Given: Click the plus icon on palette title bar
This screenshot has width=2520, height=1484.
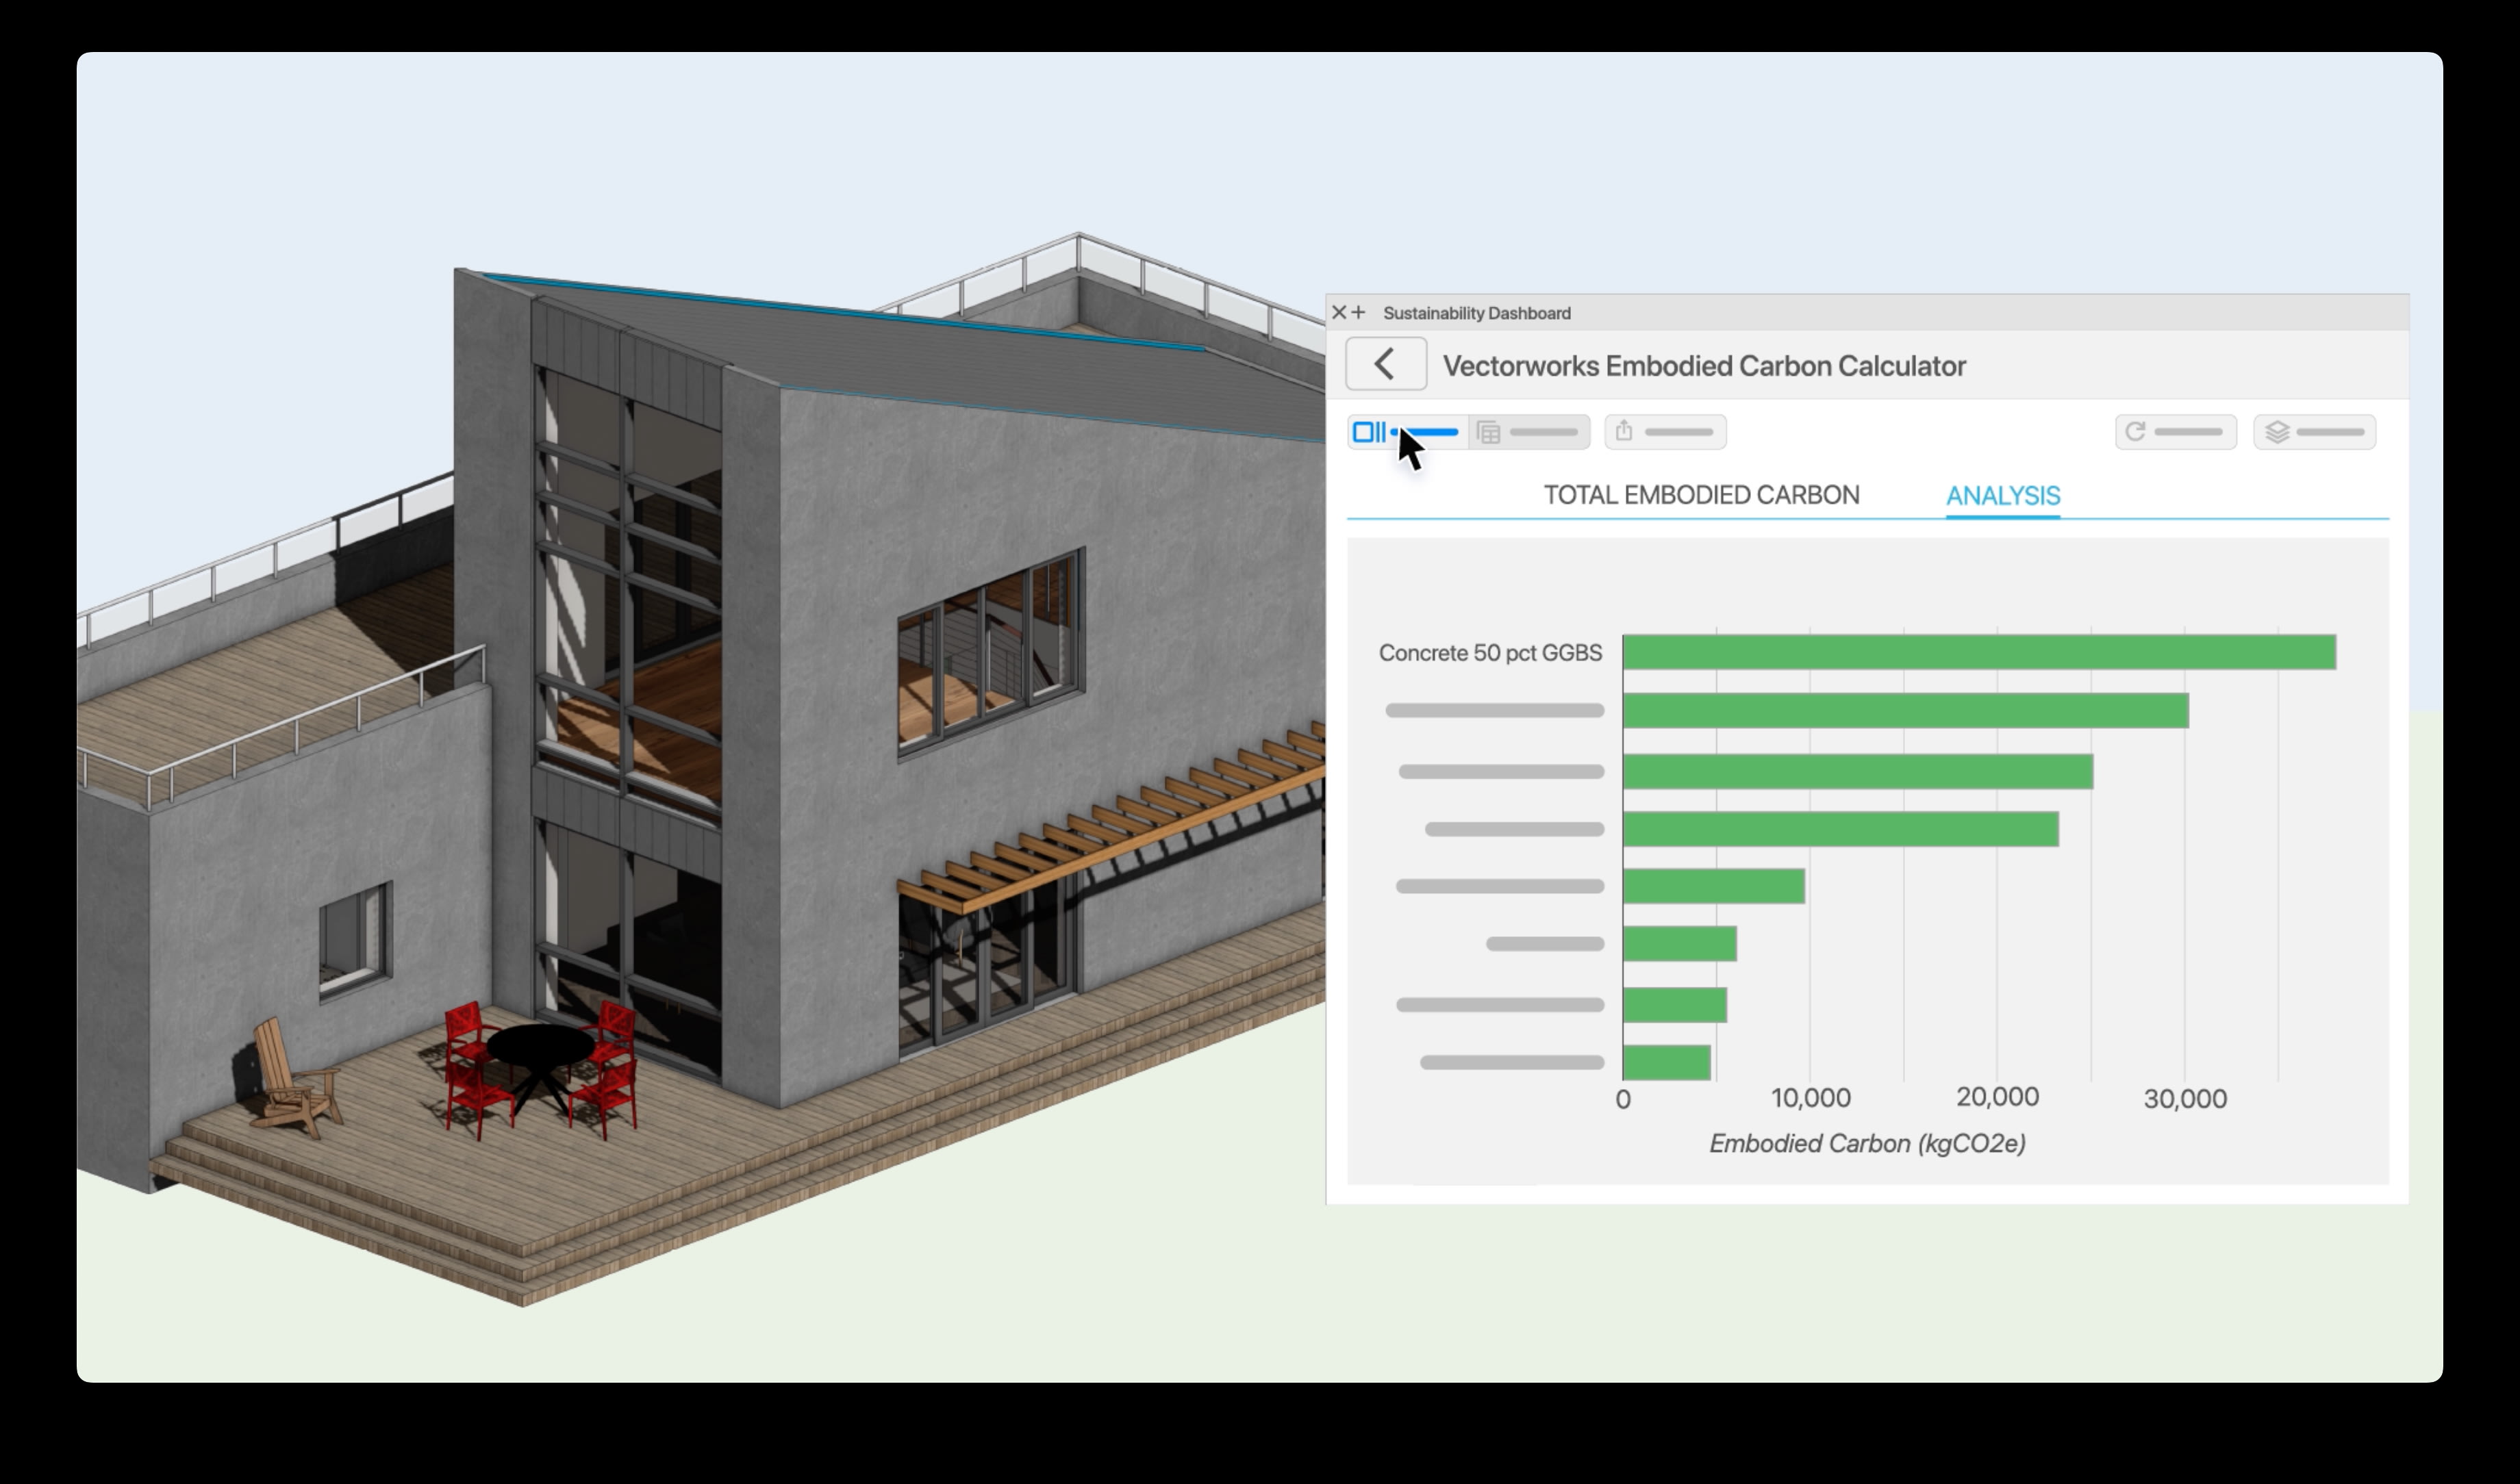Looking at the screenshot, I should tap(1359, 313).
